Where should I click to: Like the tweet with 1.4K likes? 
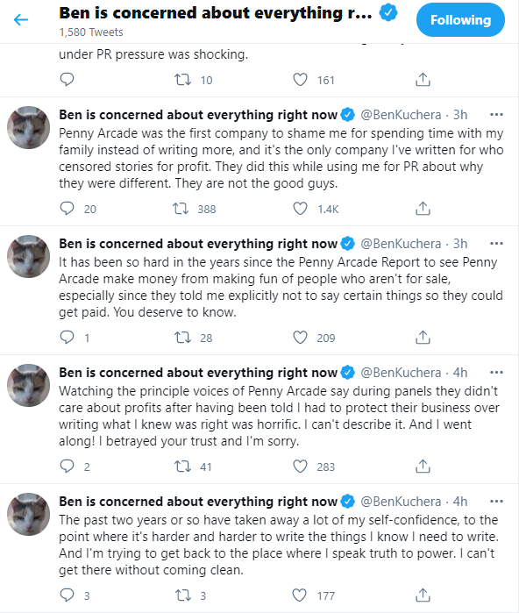point(300,209)
